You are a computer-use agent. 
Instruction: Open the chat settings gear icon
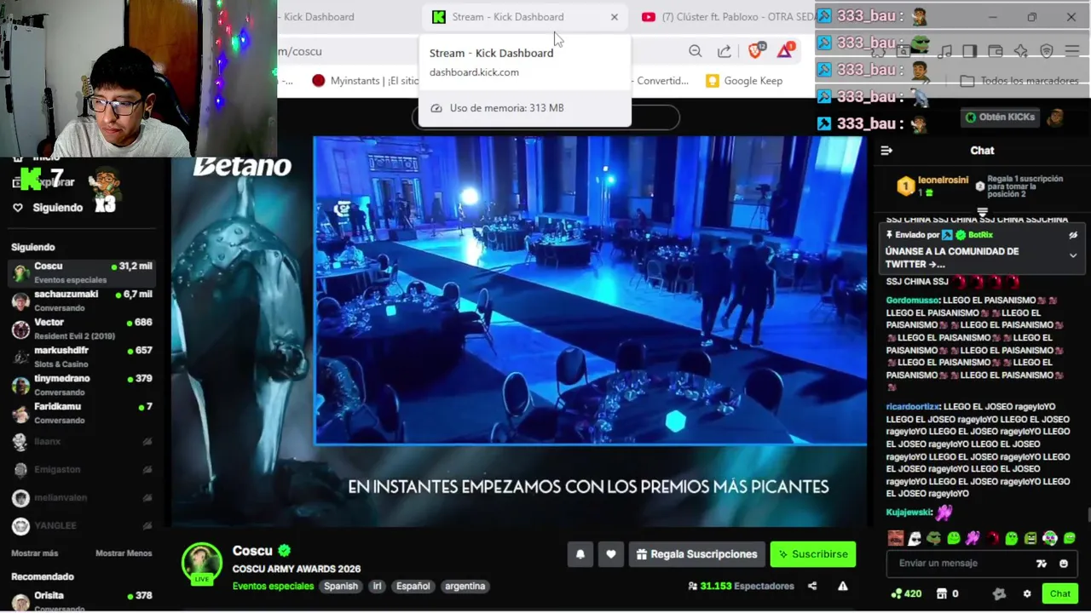point(1027,593)
